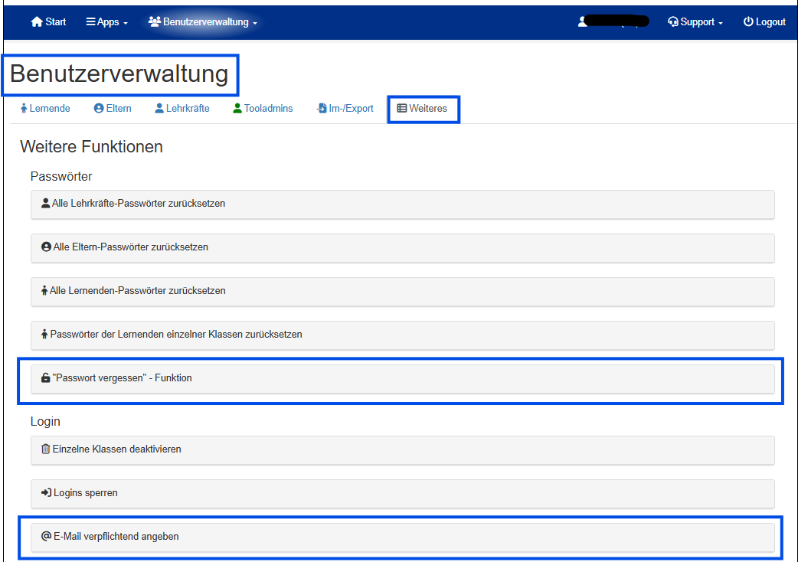
Task: Click the power icon next to Logout
Action: [x=748, y=22]
